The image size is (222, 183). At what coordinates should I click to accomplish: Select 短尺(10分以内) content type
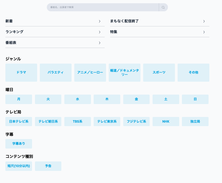(19, 166)
